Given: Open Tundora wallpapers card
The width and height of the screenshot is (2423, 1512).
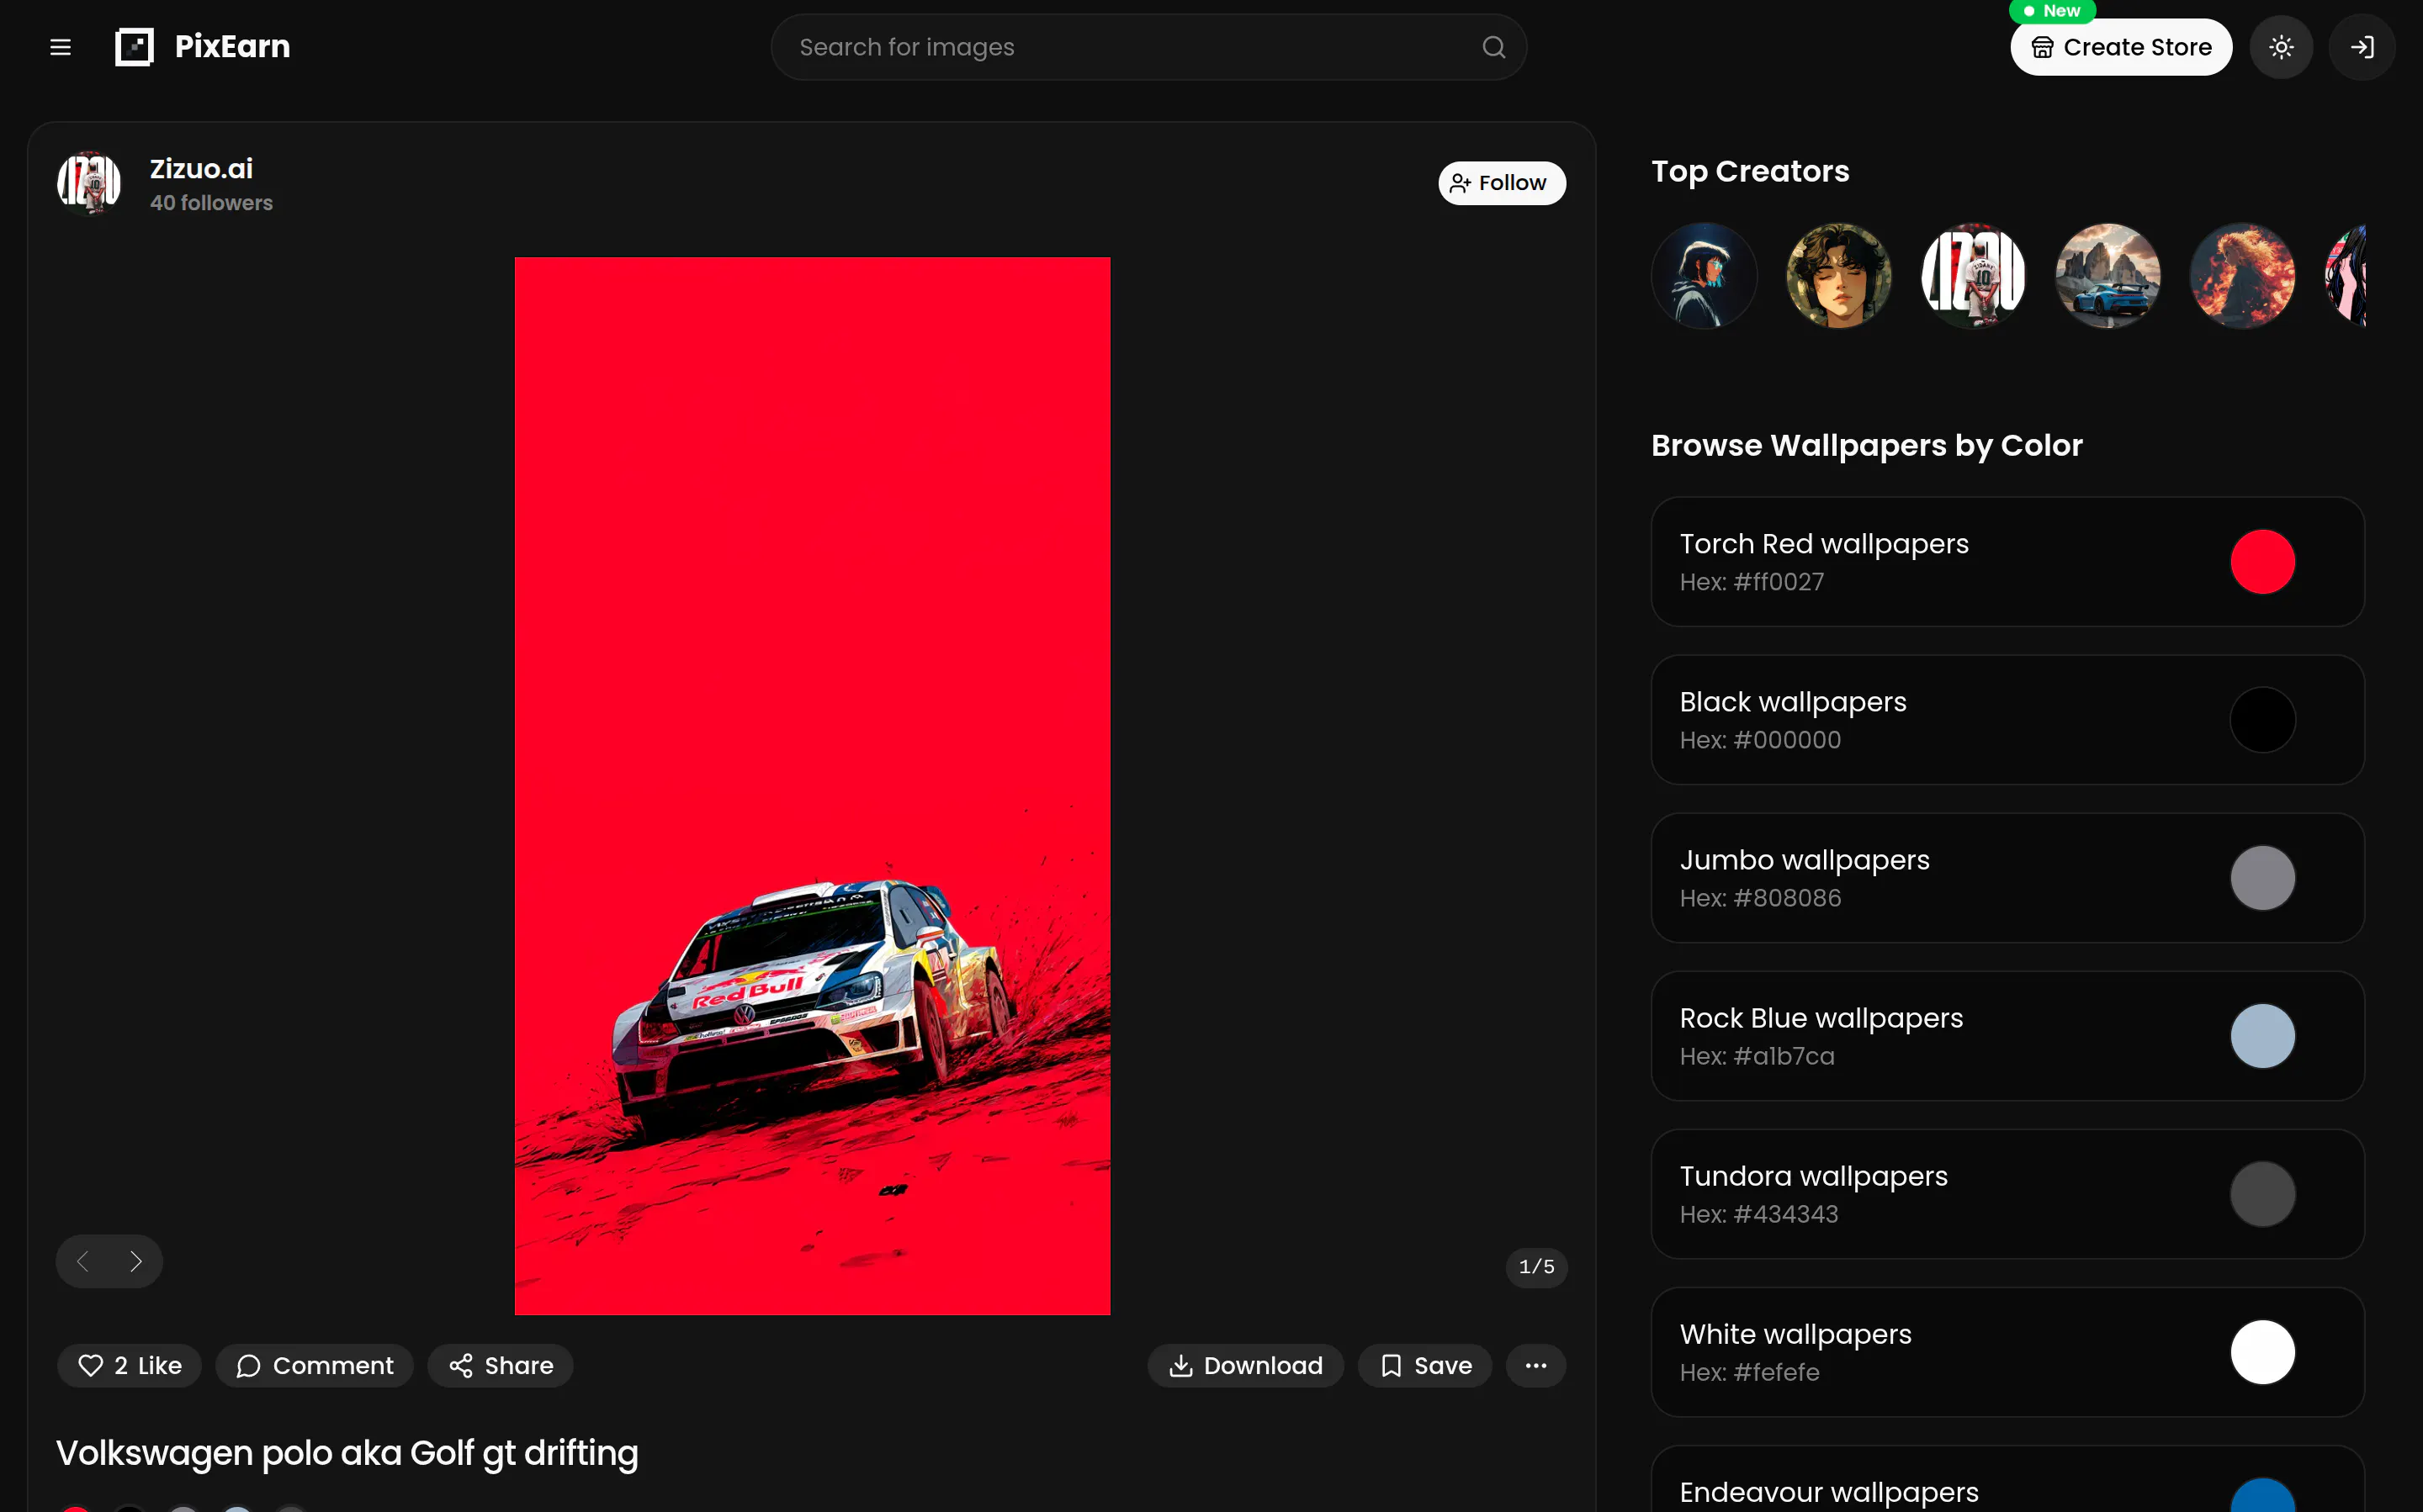Looking at the screenshot, I should pyautogui.click(x=2008, y=1194).
